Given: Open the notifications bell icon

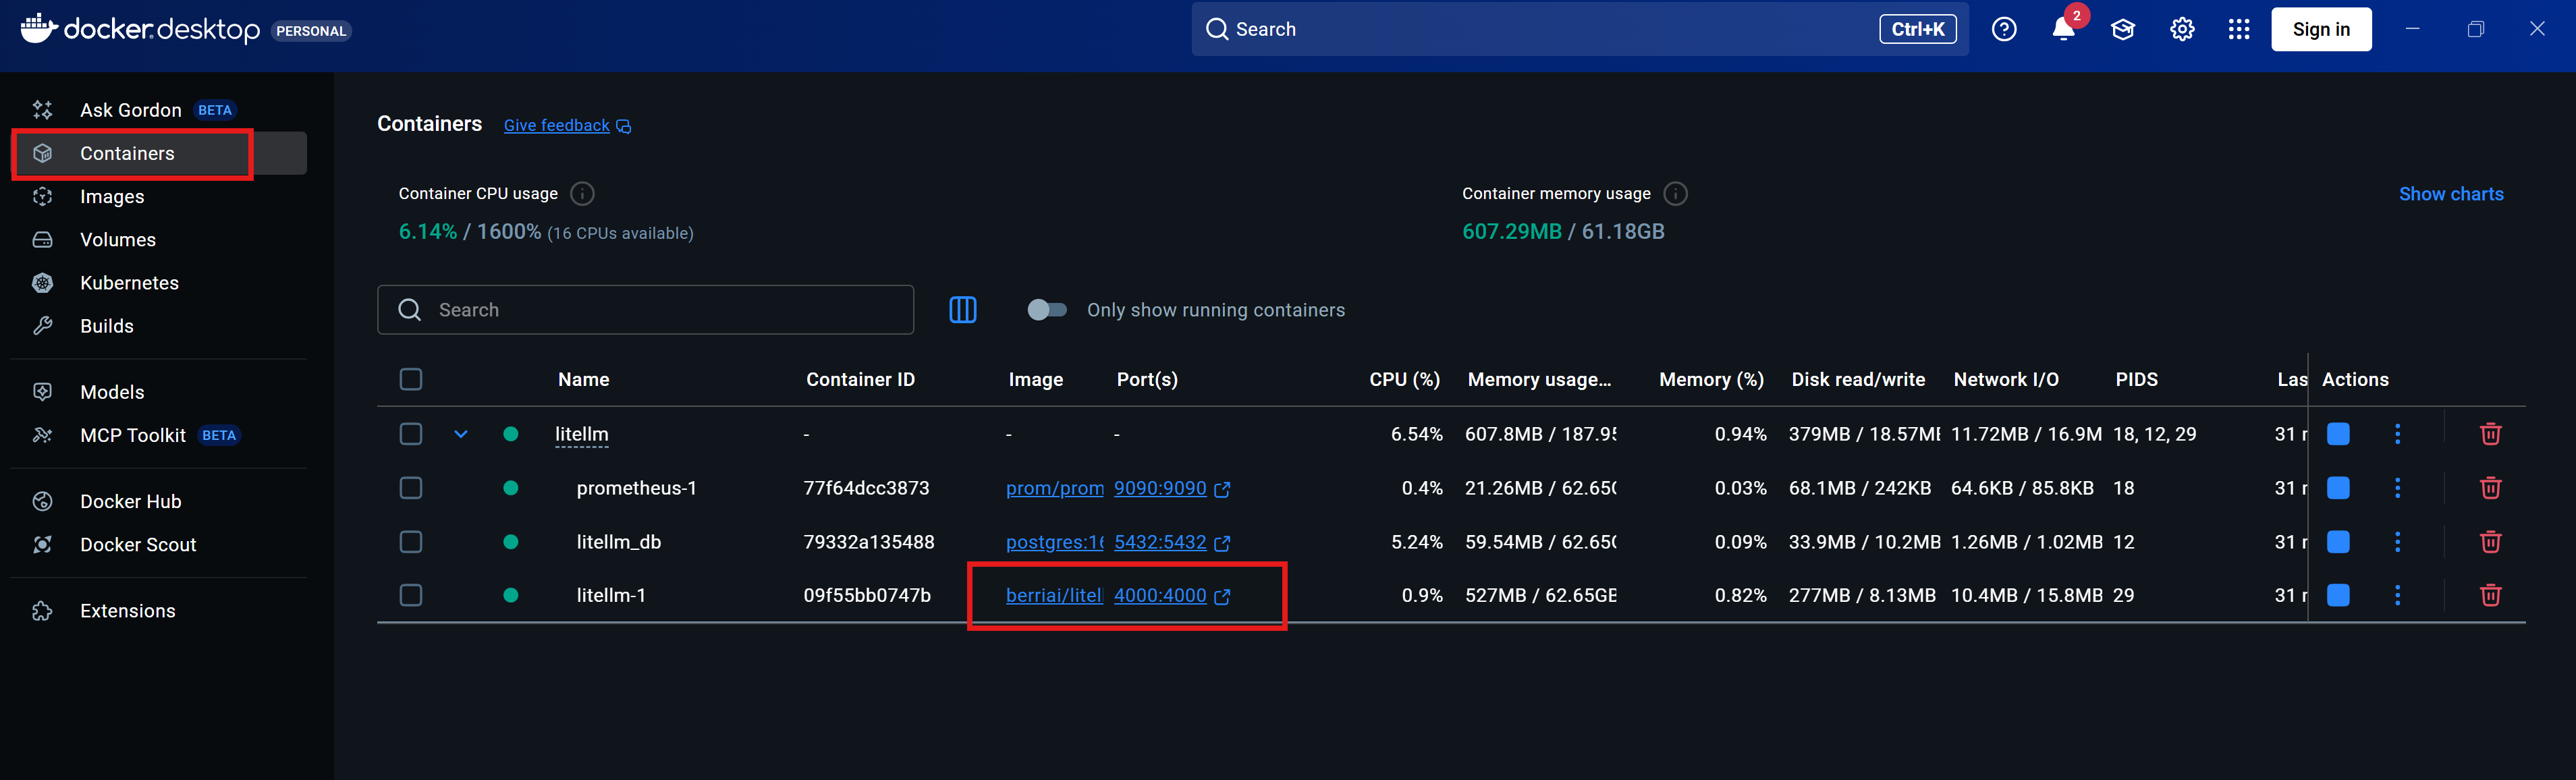Looking at the screenshot, I should pos(2062,30).
